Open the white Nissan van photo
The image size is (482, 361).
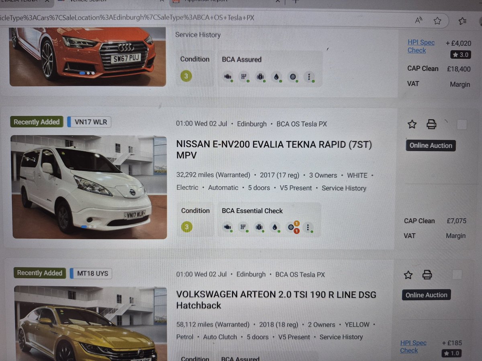[89, 187]
